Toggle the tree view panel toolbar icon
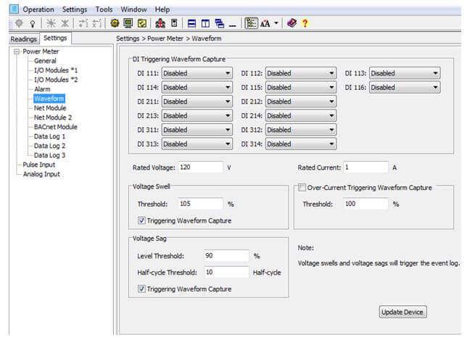This screenshot has height=343, width=475. point(251,24)
